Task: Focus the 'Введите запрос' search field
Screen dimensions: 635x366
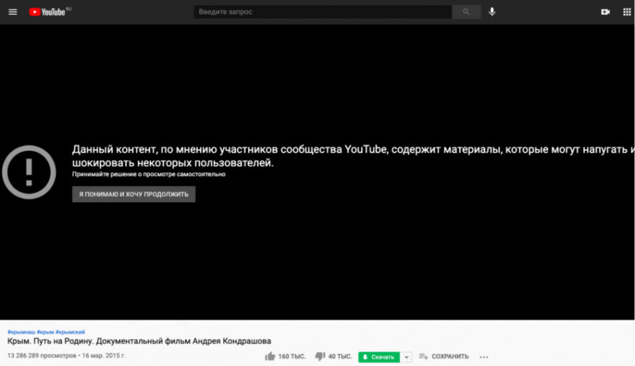Action: pos(322,12)
